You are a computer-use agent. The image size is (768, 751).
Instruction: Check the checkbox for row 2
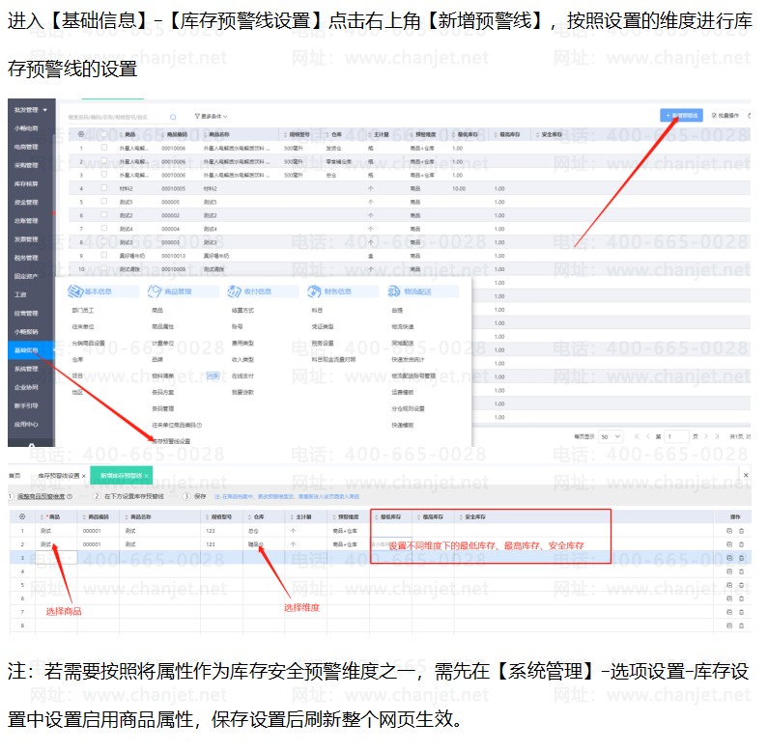coord(103,160)
